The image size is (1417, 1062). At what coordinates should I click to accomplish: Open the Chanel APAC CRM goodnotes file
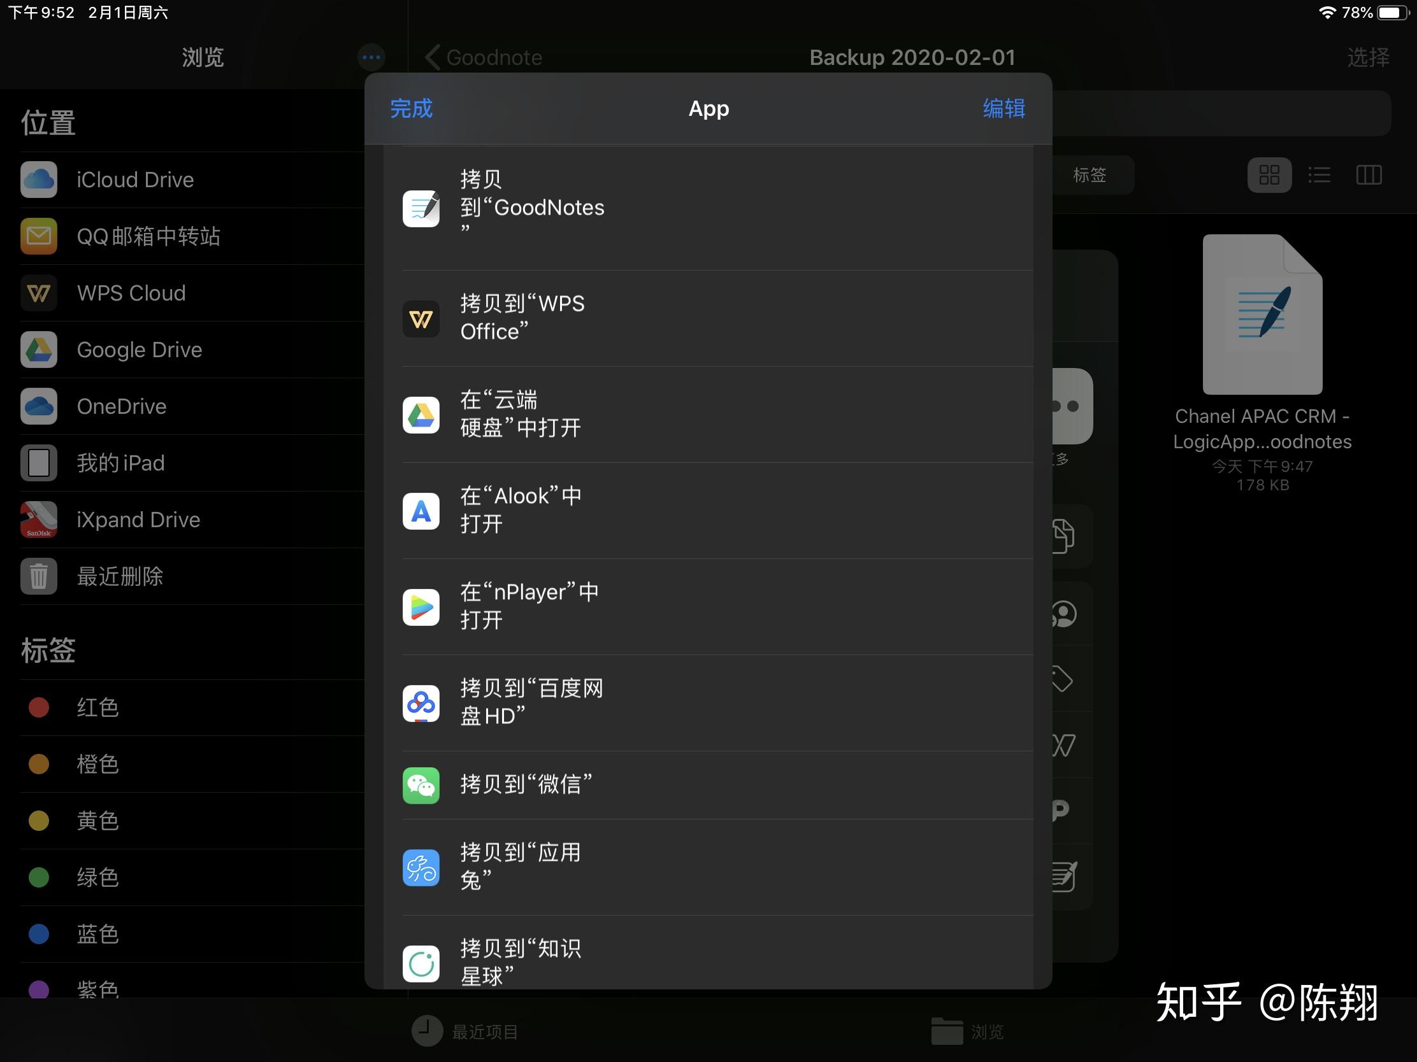pyautogui.click(x=1262, y=363)
